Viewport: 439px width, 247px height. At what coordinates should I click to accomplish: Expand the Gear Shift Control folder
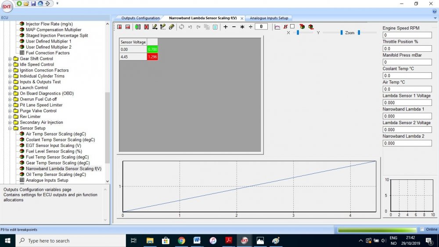point(10,59)
